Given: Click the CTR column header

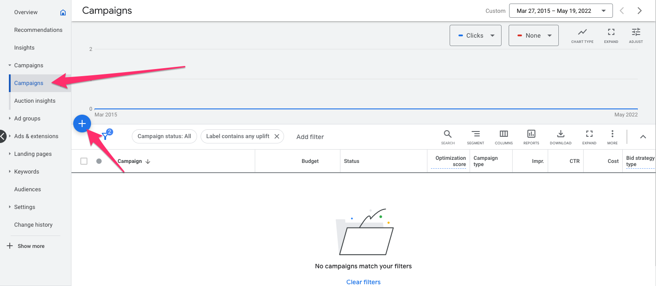Looking at the screenshot, I should (575, 161).
